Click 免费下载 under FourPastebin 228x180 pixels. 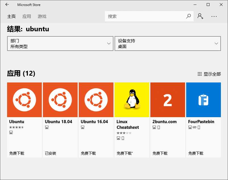[x=196, y=153]
